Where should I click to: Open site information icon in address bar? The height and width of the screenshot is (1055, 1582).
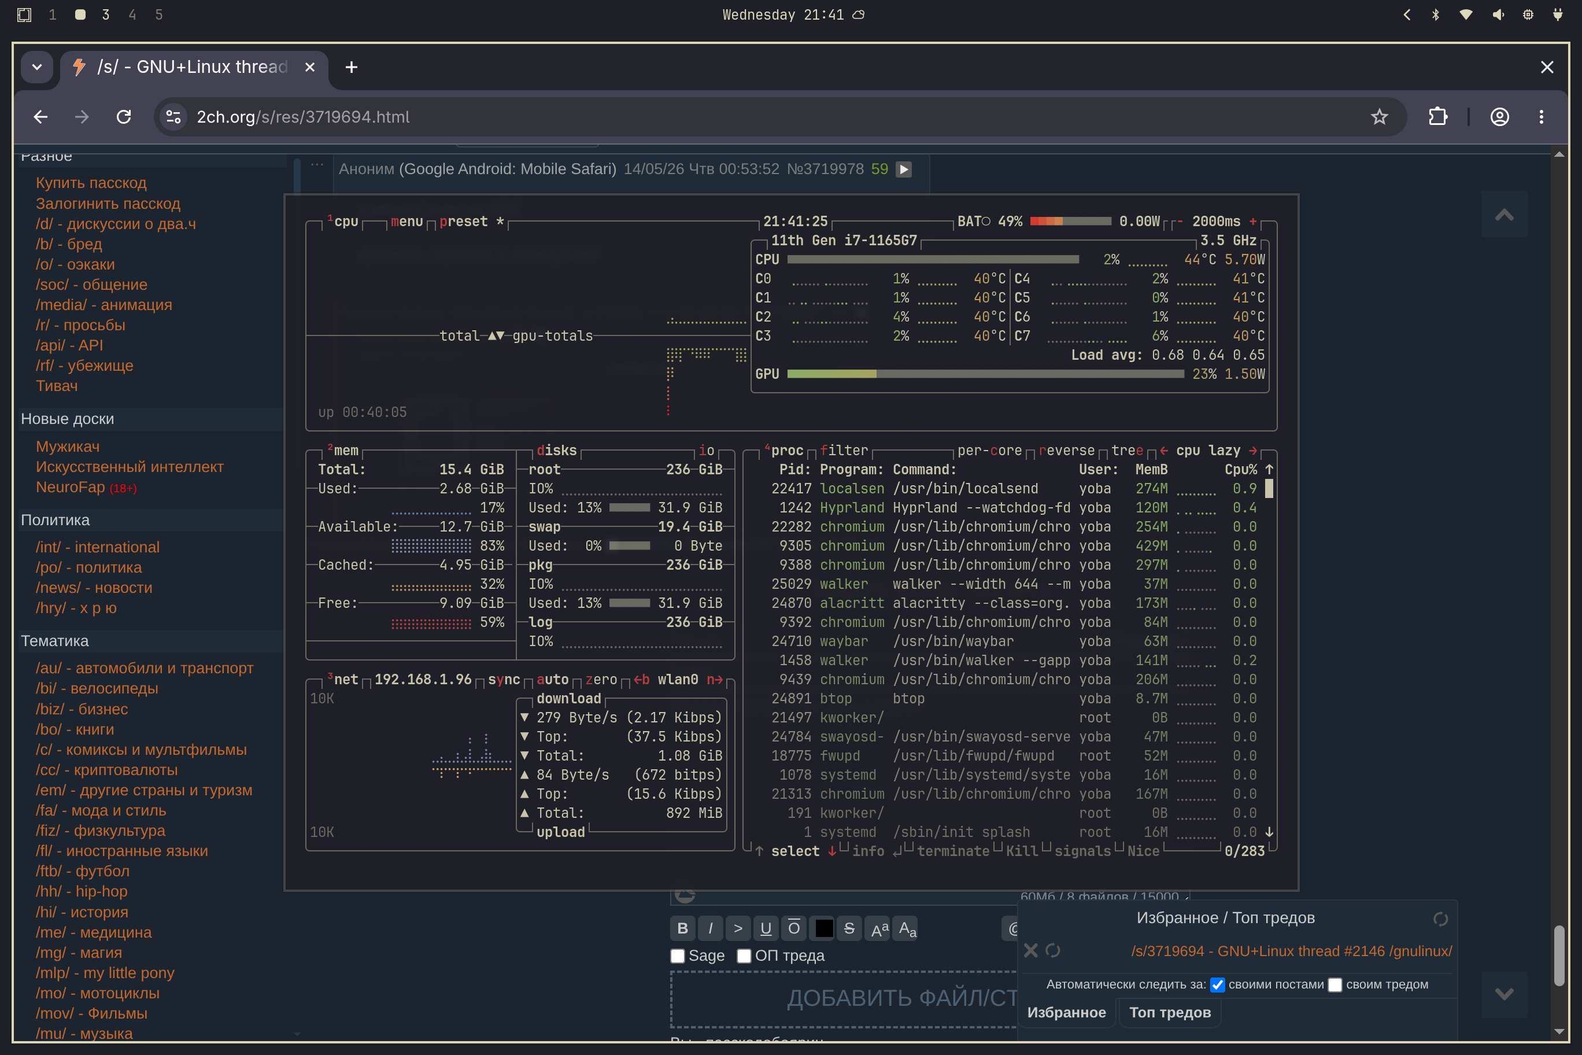[x=173, y=117]
